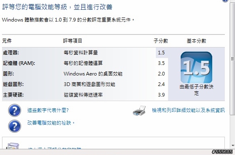Select the 圖形: row label

click(x=9, y=74)
